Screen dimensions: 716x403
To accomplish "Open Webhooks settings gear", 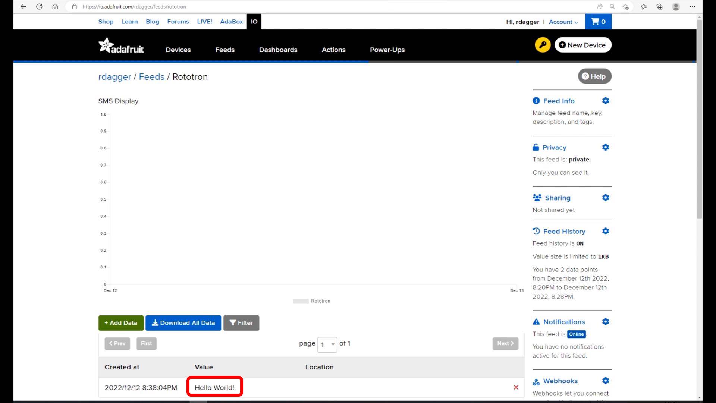I will 606,381.
